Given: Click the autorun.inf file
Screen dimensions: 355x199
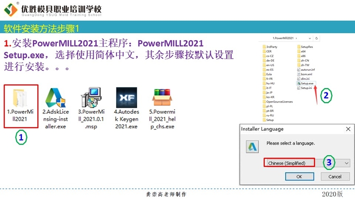Looking at the screenshot, I should pos(308,69).
